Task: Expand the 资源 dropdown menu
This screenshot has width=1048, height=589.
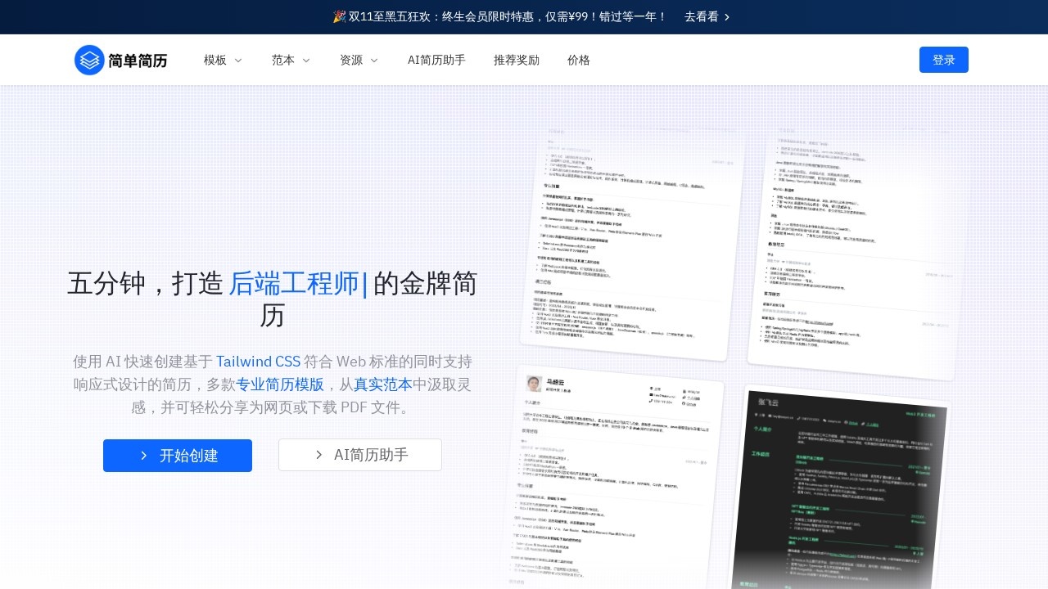Action: [359, 60]
